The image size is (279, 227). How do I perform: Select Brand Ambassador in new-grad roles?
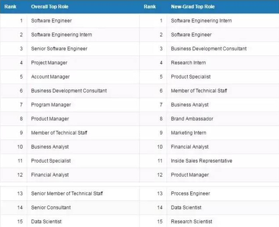192,119
